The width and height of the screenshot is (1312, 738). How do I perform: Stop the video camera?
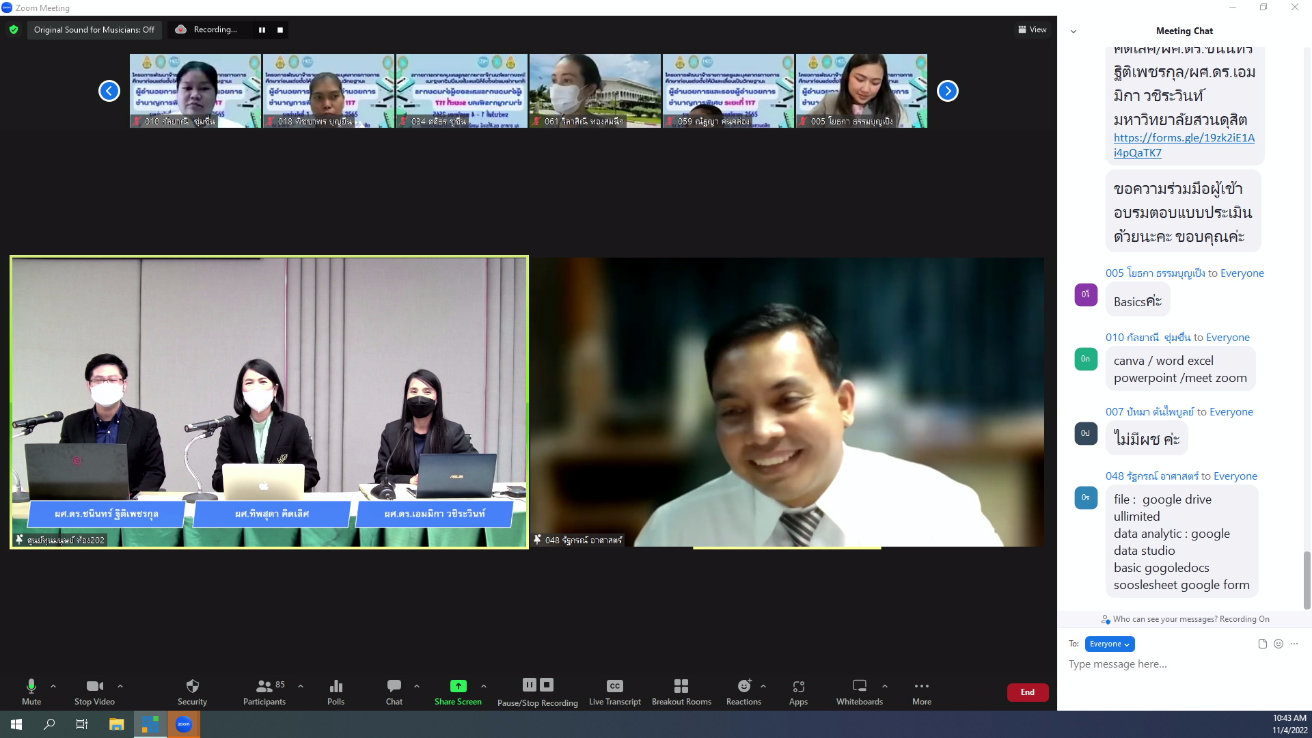point(94,686)
